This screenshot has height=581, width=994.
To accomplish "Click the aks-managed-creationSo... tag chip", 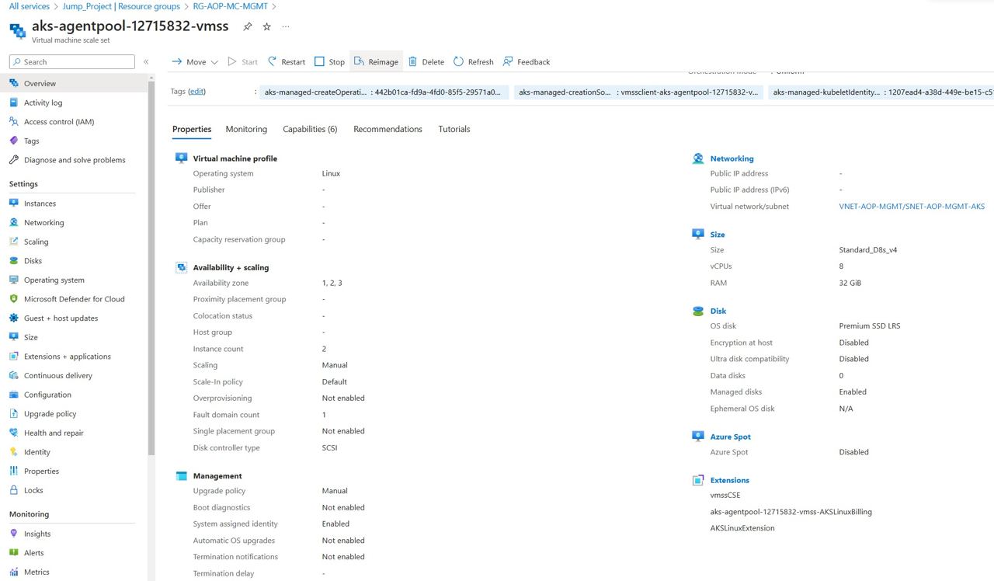I will [x=639, y=92].
